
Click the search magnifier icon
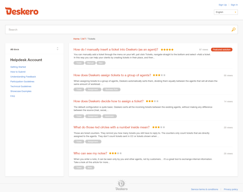point(233,29)
